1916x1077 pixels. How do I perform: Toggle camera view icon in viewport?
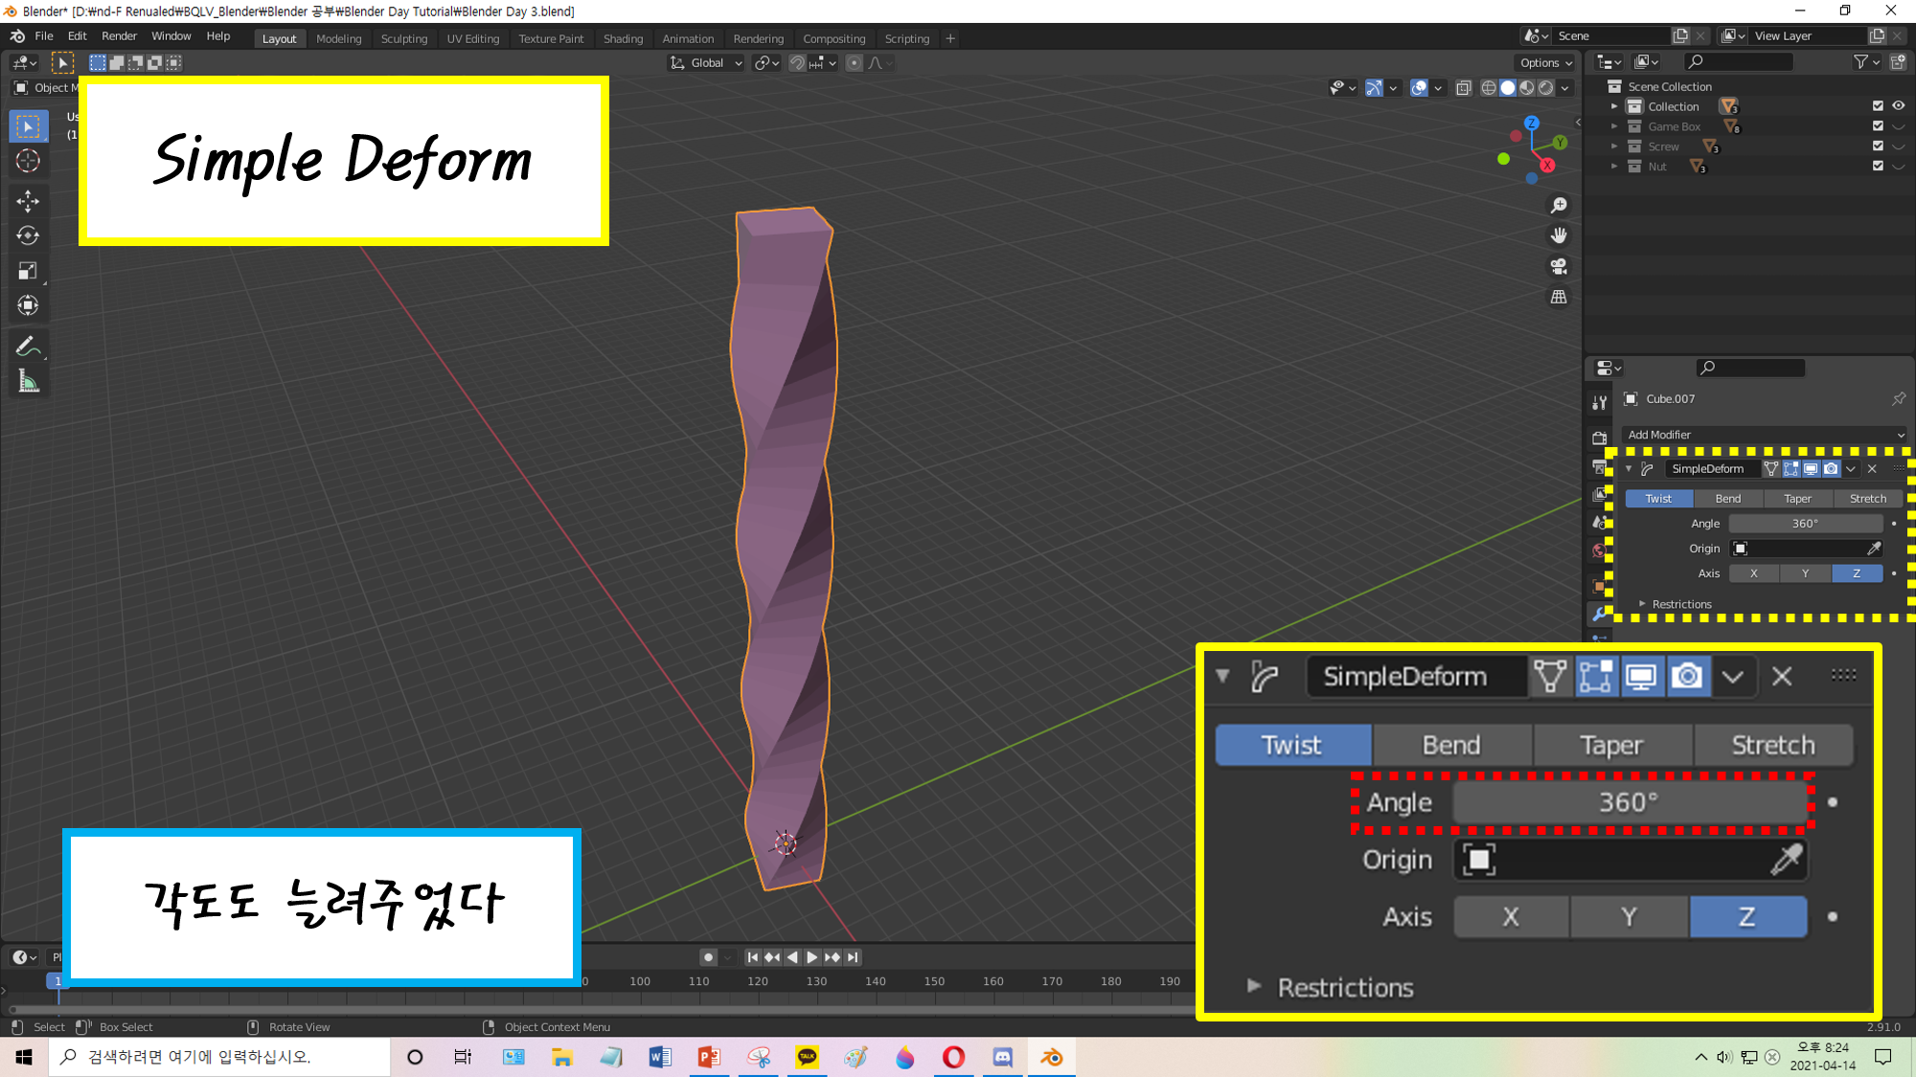[x=1559, y=266]
